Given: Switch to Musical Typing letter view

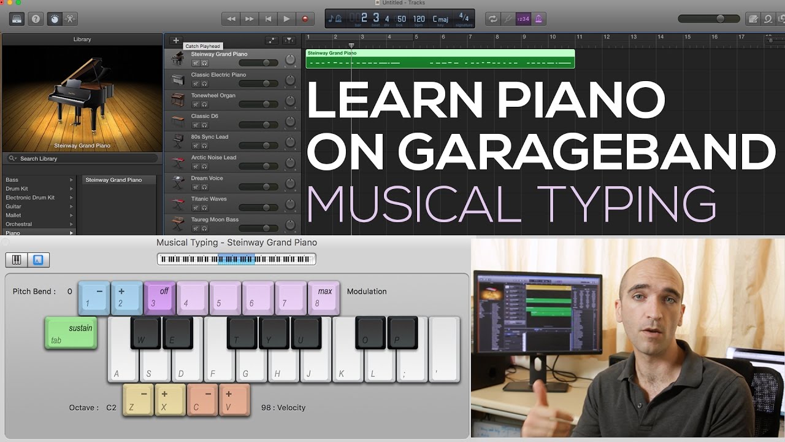Looking at the screenshot, I should coord(38,260).
